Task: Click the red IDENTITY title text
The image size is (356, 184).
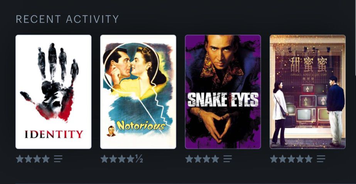Action: [54, 134]
